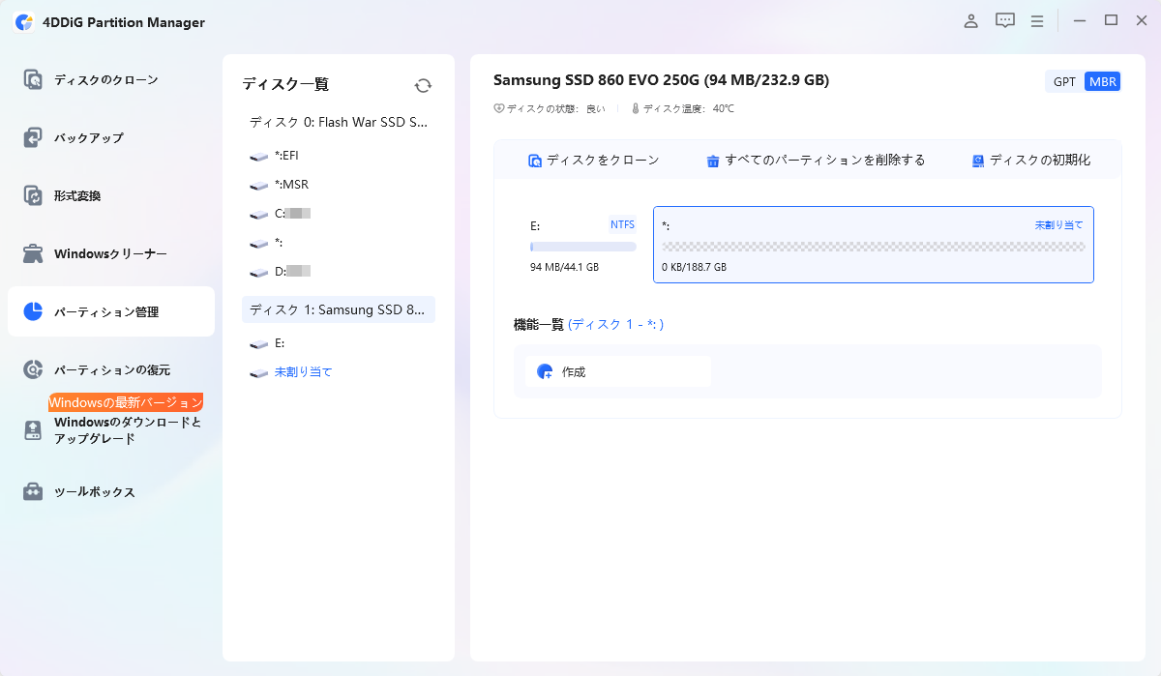This screenshot has width=1161, height=676.
Task: Click drive icon beside C:
Action: pos(258,214)
